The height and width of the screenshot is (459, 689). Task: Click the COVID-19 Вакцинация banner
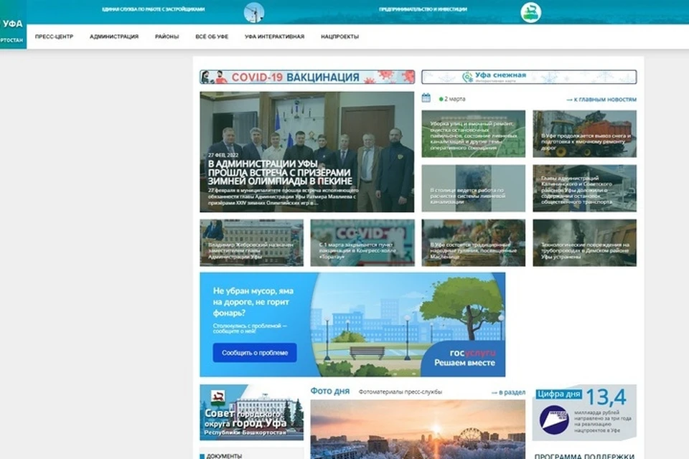pos(307,77)
